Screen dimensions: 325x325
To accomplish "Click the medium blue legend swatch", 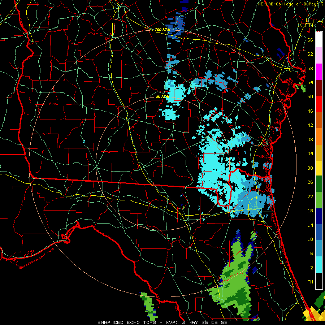I will [x=319, y=232].
